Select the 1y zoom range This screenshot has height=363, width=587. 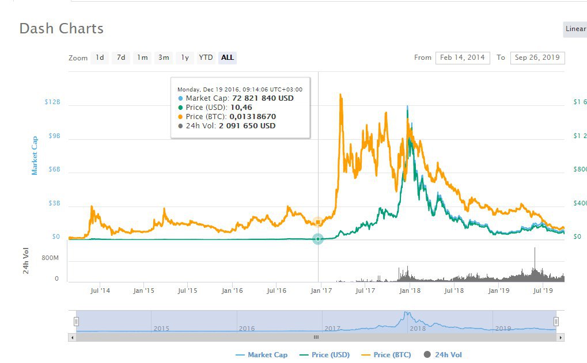point(185,58)
